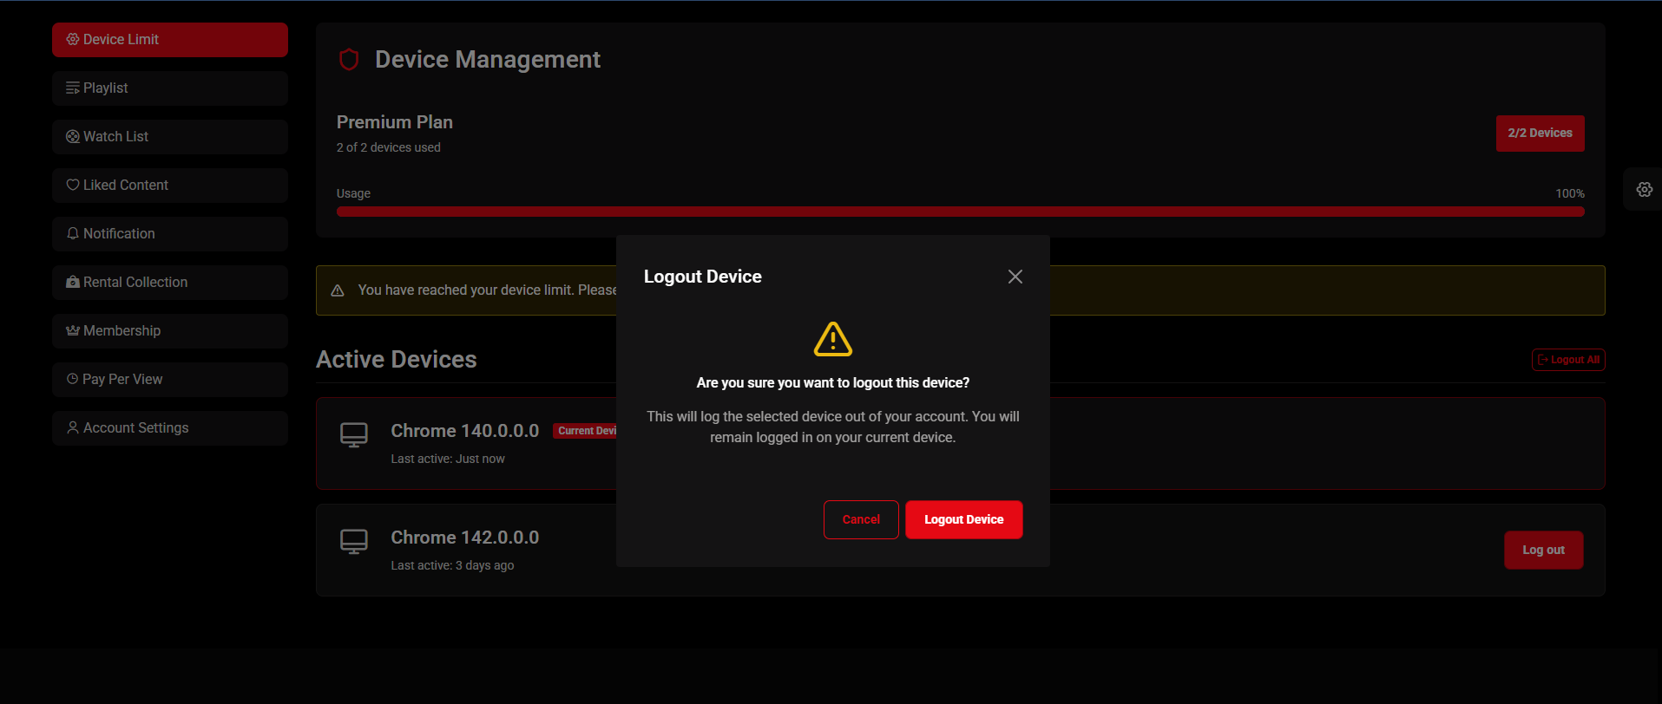Click the monitor icon for Chrome 142.0.0.0
The height and width of the screenshot is (704, 1662).
[x=354, y=541]
